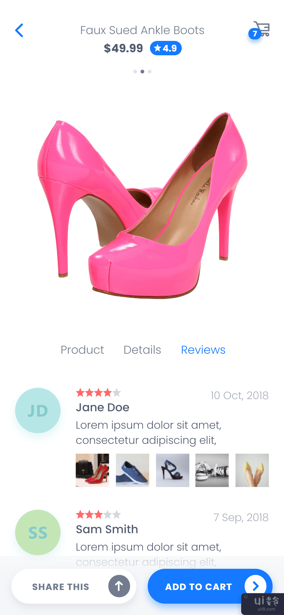Select the first image carousel dot
284x615 pixels.
click(x=135, y=72)
